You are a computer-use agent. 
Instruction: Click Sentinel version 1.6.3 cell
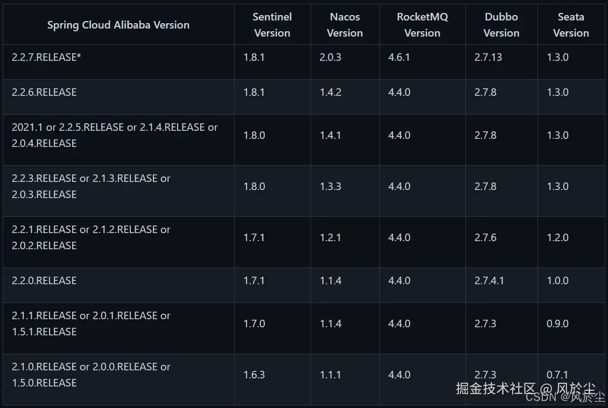[254, 375]
